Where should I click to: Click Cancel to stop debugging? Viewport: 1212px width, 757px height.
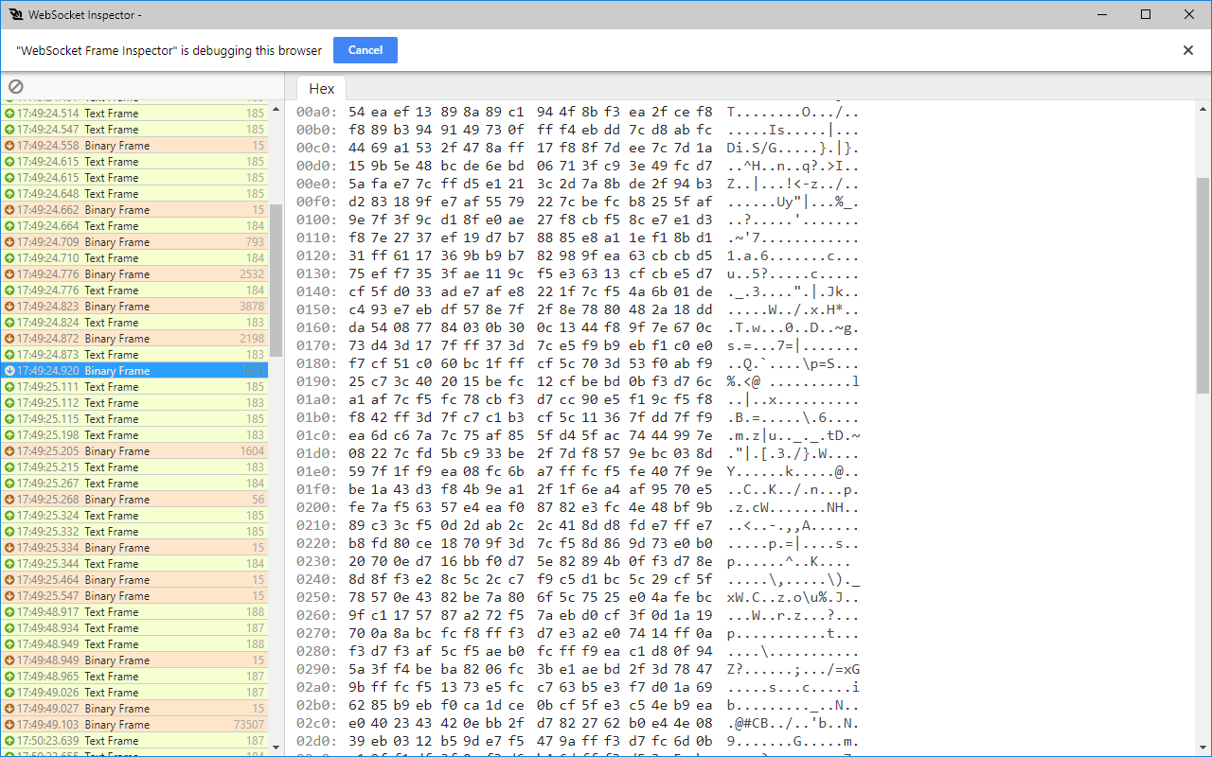point(365,50)
